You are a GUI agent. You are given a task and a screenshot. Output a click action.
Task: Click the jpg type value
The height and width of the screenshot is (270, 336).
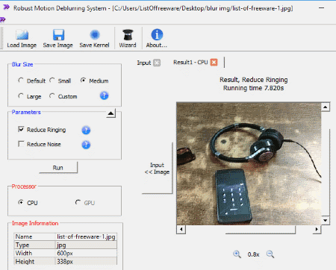pos(86,245)
